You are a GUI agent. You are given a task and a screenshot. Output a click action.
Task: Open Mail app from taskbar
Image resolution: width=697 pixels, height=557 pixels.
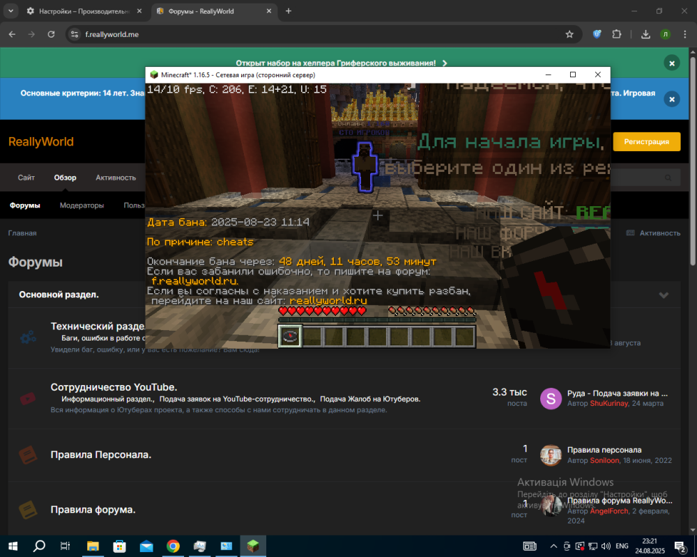coord(146,546)
